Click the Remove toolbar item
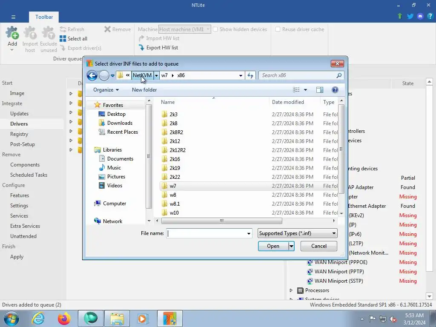Screen dimensions: 436x327 coord(118,29)
